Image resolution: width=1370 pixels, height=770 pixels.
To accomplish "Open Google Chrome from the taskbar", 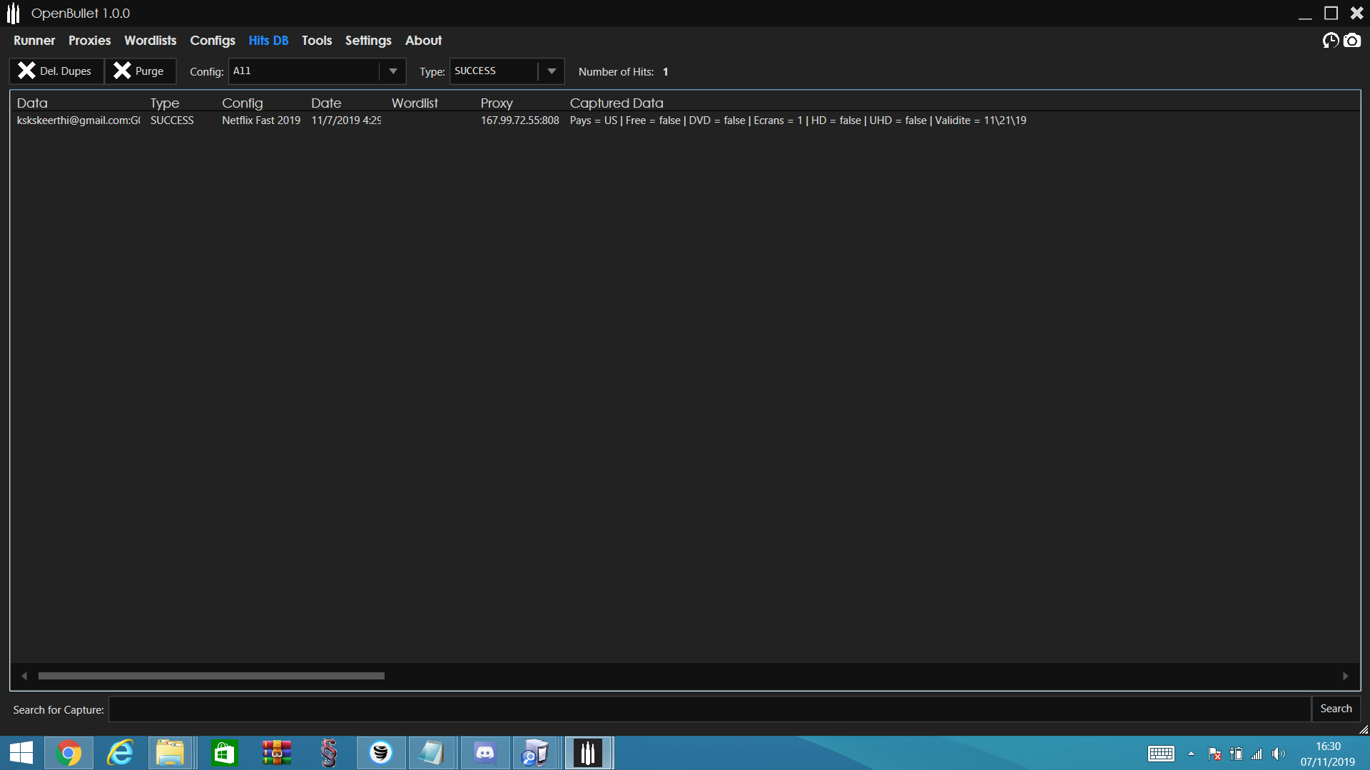I will tap(68, 753).
